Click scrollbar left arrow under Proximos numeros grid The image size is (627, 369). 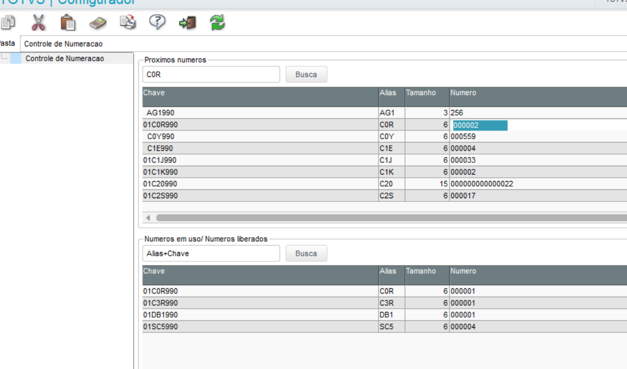pos(148,218)
